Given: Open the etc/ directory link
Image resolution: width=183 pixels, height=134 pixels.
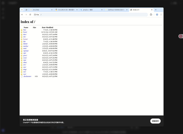Looking at the screenshot, I should (x=24, y=37).
